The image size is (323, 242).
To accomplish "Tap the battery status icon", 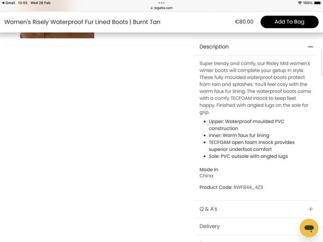I will click(317, 3).
